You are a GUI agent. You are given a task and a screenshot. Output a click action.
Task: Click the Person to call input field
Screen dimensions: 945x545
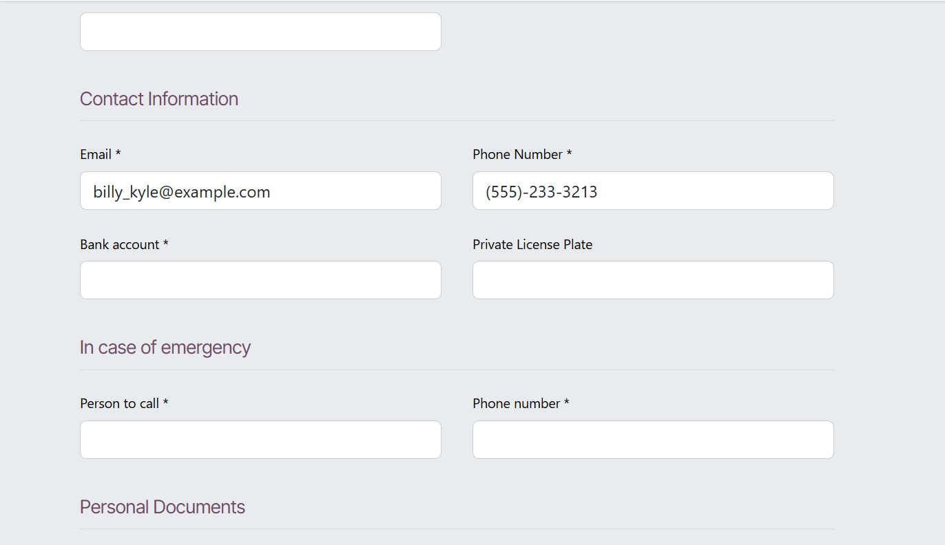(260, 440)
